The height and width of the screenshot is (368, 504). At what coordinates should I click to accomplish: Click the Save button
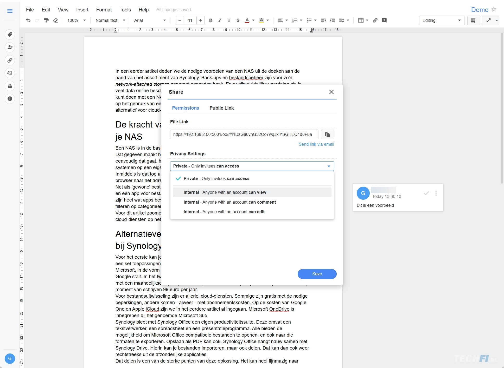[317, 274]
